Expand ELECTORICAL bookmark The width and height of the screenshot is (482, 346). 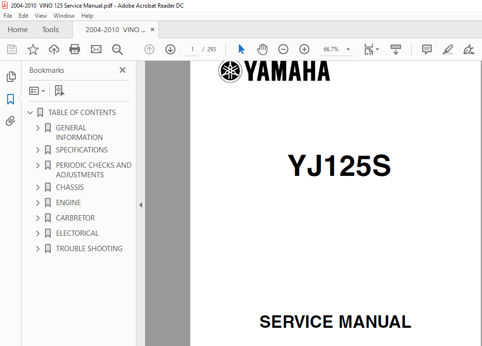point(38,234)
